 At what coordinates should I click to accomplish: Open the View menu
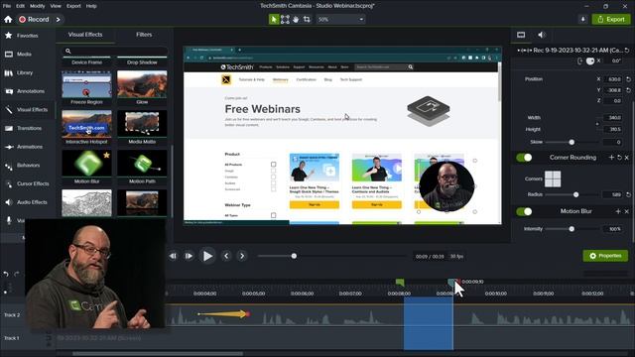click(x=56, y=6)
